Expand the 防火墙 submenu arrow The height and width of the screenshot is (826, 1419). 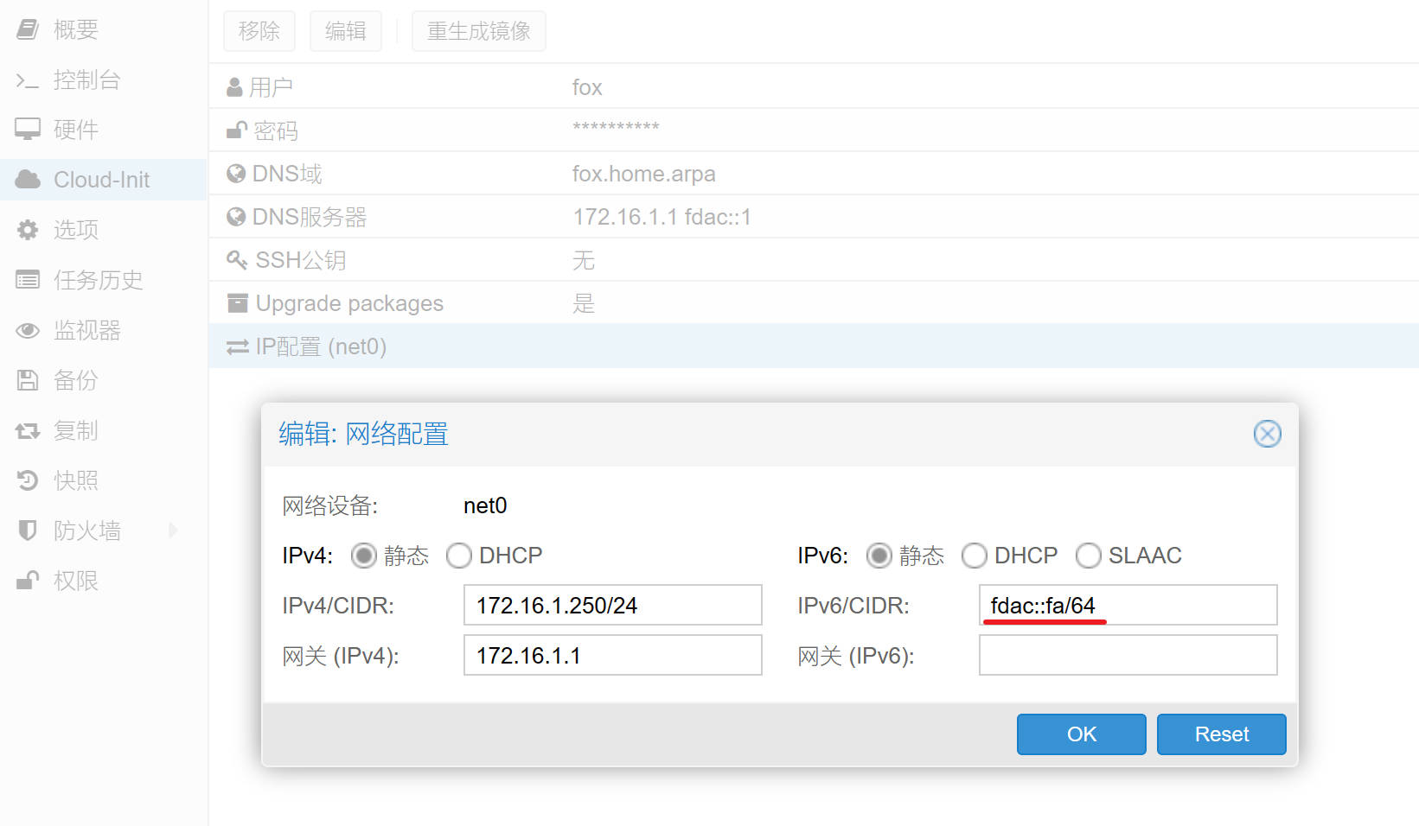click(x=173, y=531)
